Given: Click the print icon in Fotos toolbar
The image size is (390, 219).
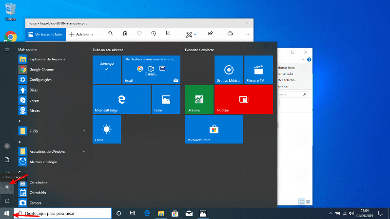Looking at the screenshot, I should 230,34.
